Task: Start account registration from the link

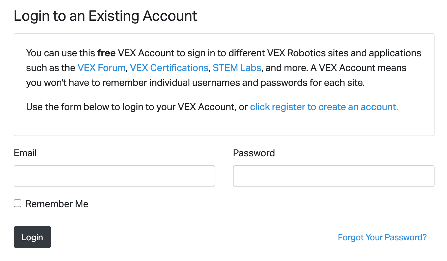Action: coord(324,107)
